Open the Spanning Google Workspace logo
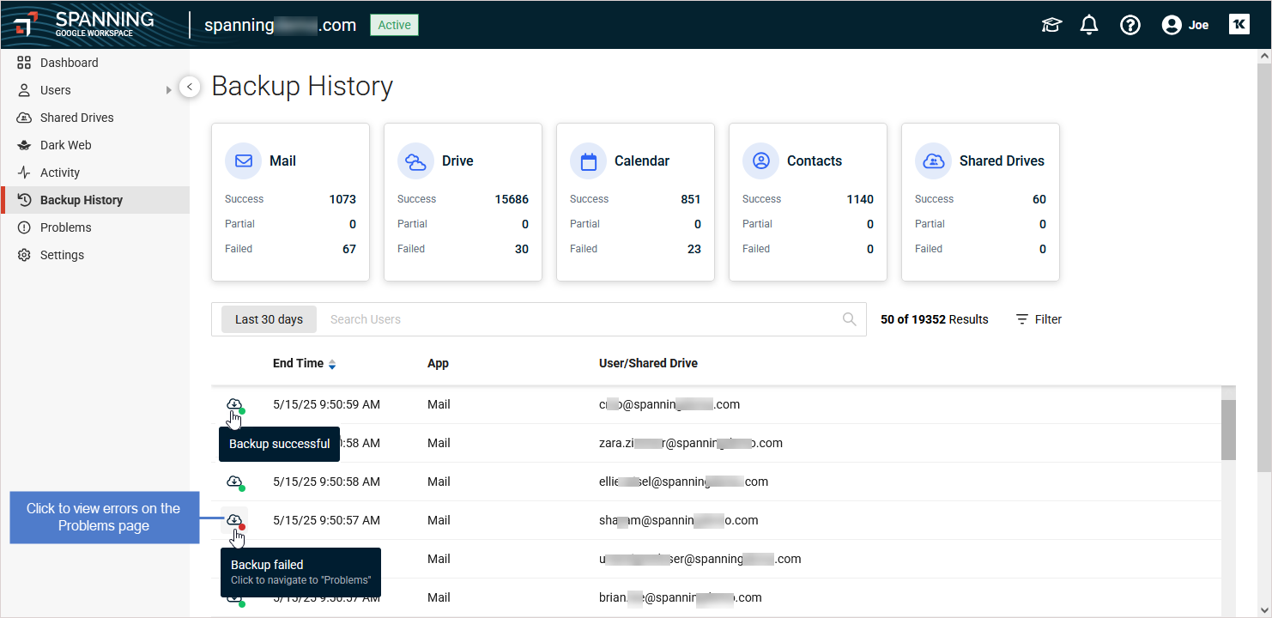Image resolution: width=1272 pixels, height=618 pixels. (84, 24)
